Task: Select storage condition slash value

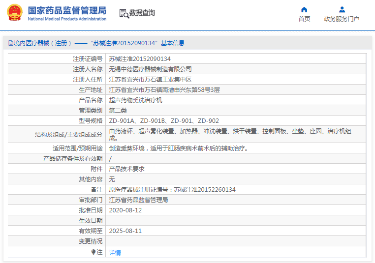Action: 110,159
